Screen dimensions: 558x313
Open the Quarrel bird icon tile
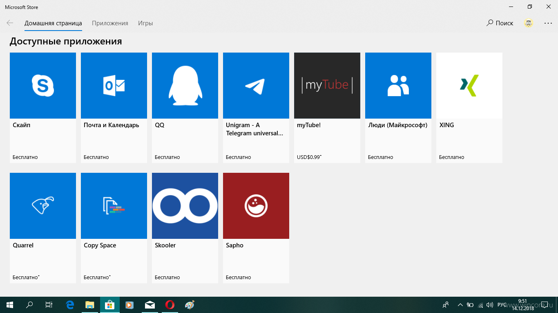43,206
